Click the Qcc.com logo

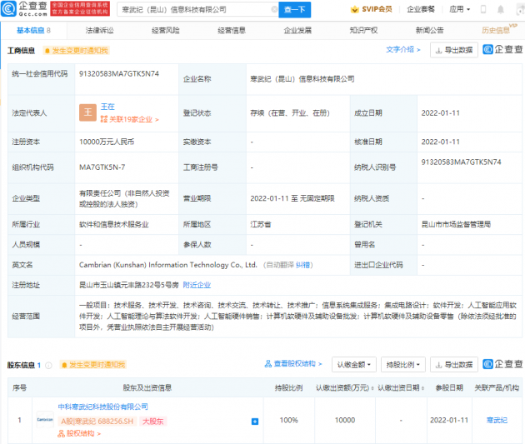[24, 9]
